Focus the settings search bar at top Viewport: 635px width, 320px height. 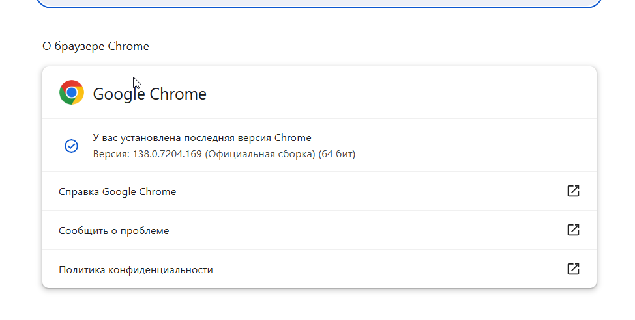[x=319, y=3]
